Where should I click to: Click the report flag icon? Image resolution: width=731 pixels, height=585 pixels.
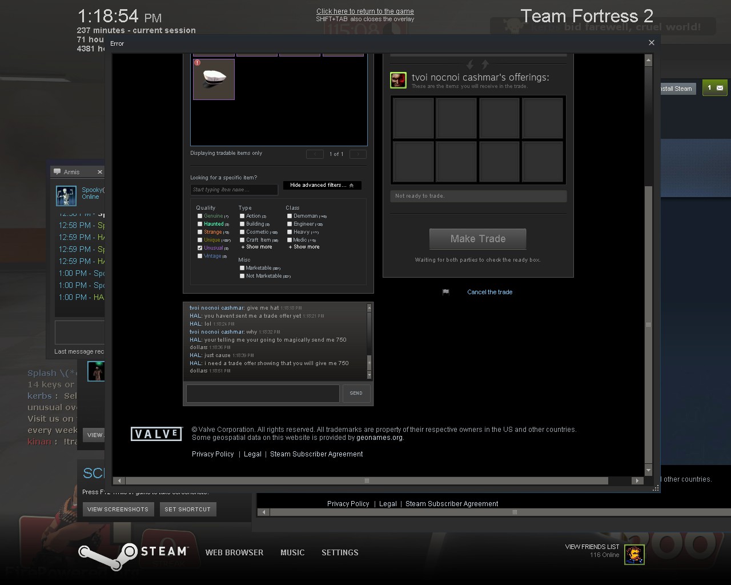(x=446, y=292)
